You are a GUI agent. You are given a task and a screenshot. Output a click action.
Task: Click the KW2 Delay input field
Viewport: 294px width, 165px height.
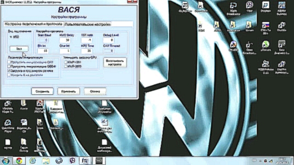coord(65,40)
